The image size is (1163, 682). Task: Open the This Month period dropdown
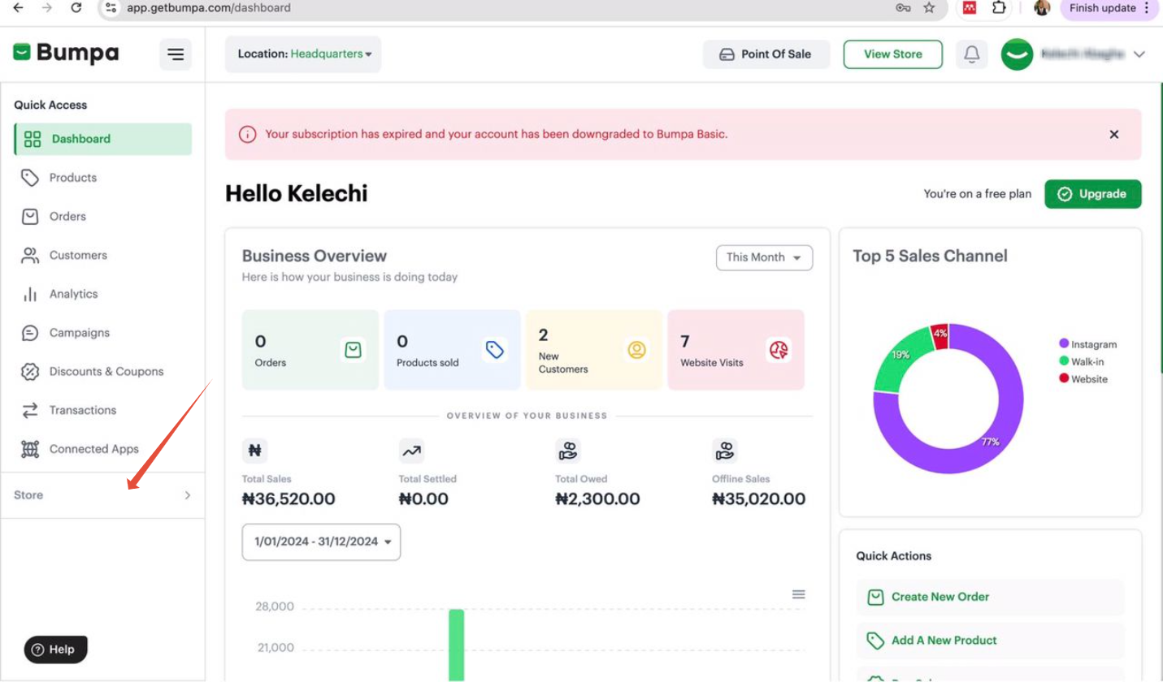(x=764, y=257)
